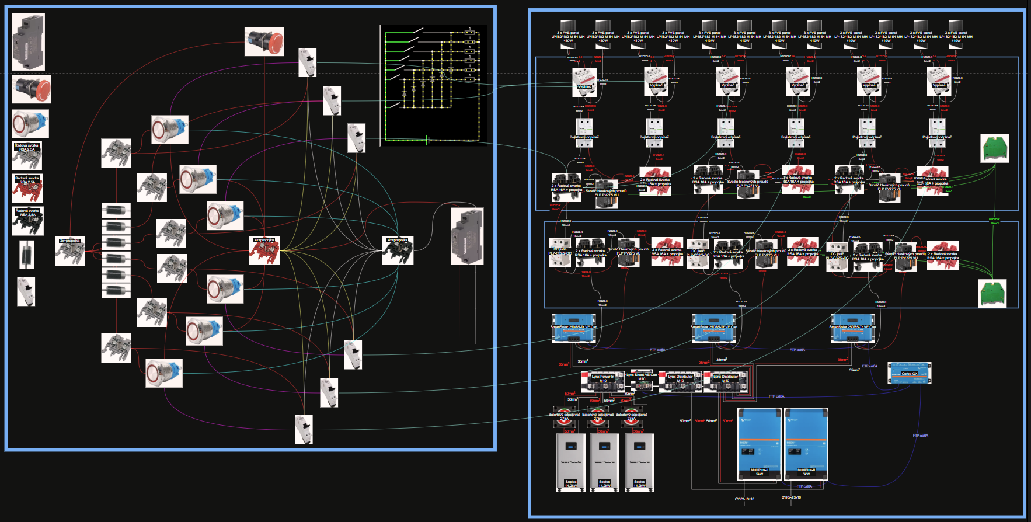Select the lowest illuminated push button in left panel
The height and width of the screenshot is (522, 1031).
click(164, 373)
